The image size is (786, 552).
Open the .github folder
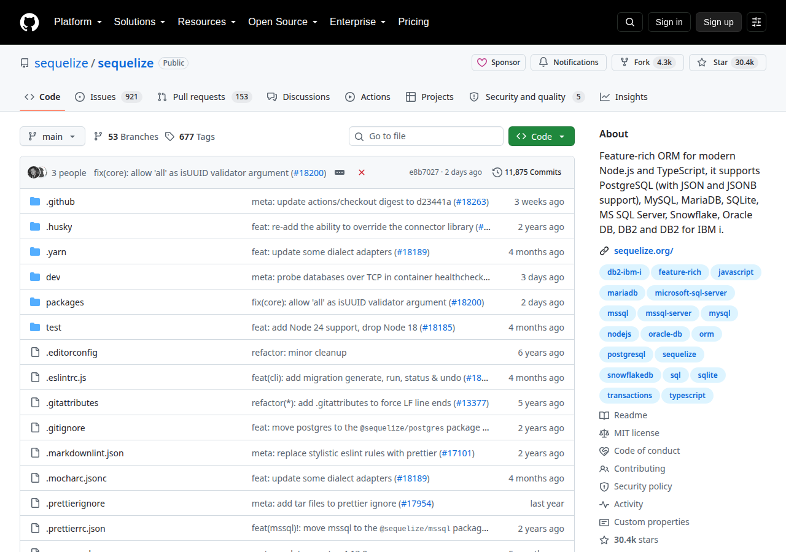[60, 202]
